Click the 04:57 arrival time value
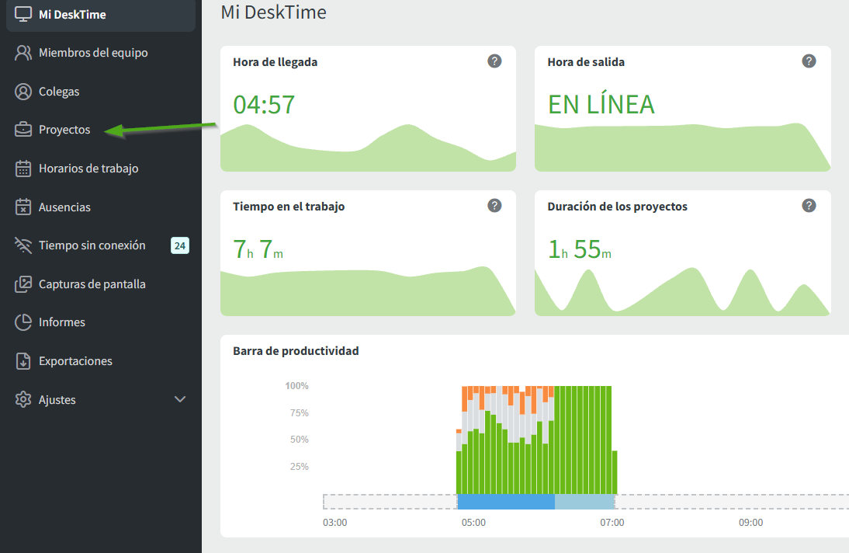Screen dimensions: 849x553 (x=264, y=104)
